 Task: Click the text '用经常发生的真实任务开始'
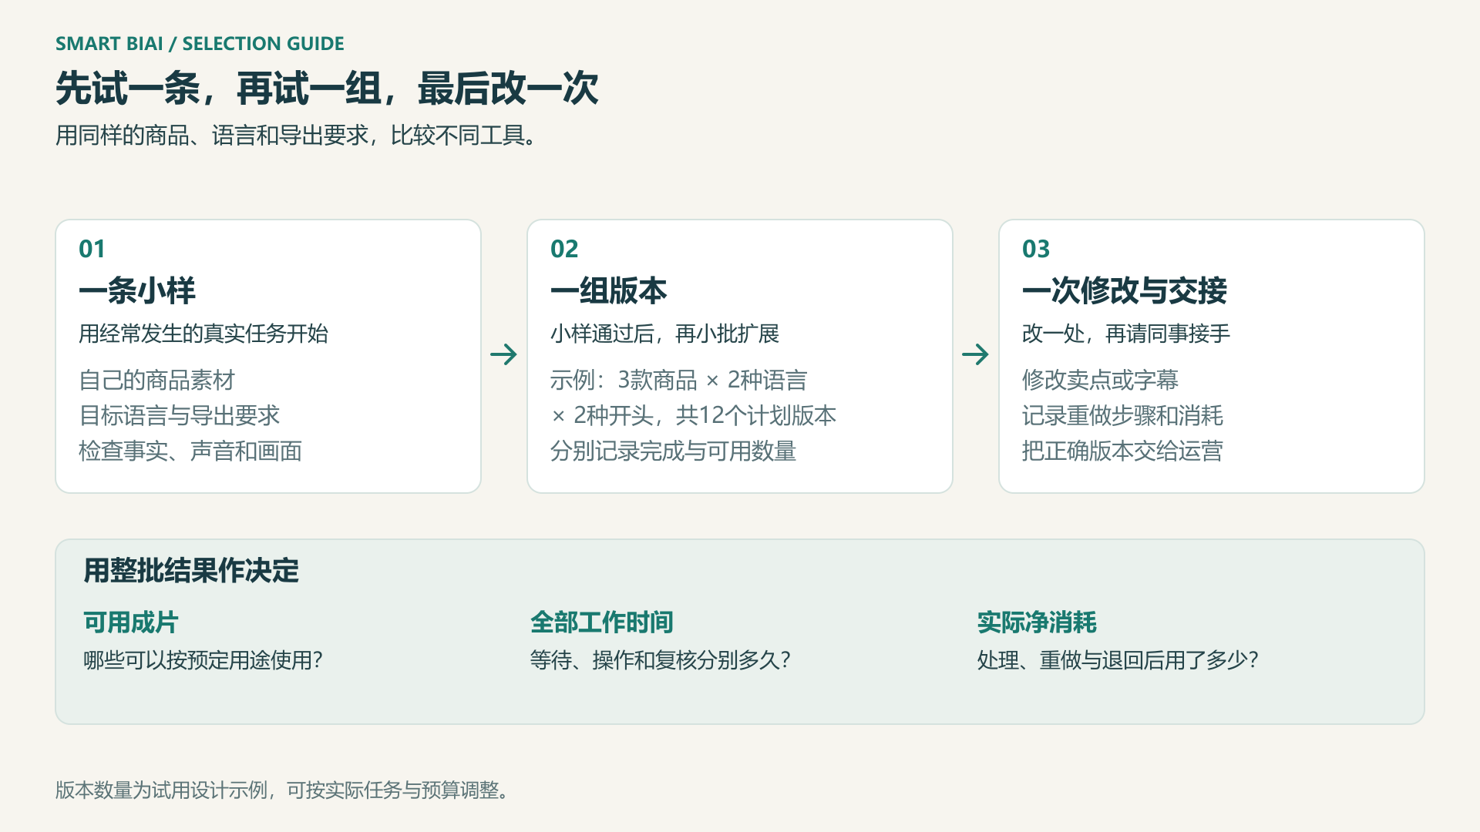click(203, 334)
